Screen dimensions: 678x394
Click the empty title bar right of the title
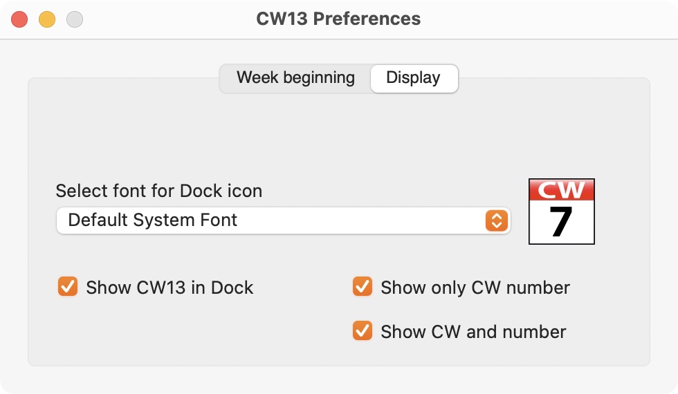[549, 19]
